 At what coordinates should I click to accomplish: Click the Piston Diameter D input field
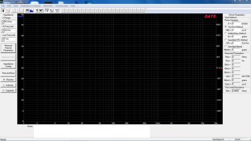(x=236, y=24)
